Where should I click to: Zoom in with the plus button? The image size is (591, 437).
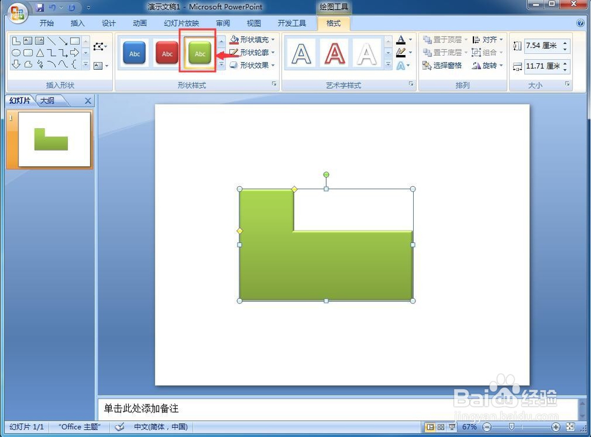(556, 427)
